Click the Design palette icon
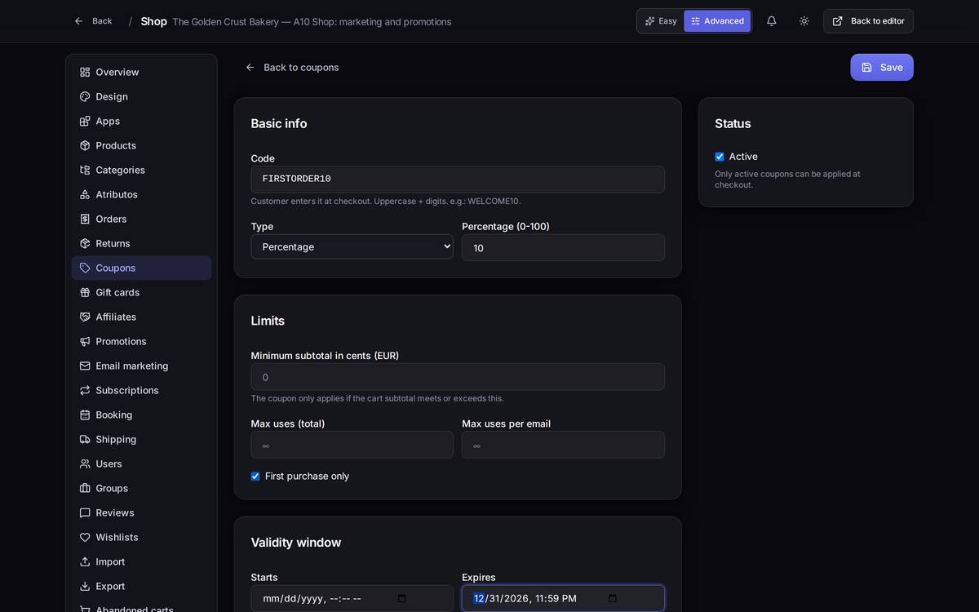The height and width of the screenshot is (612, 979). pos(85,96)
